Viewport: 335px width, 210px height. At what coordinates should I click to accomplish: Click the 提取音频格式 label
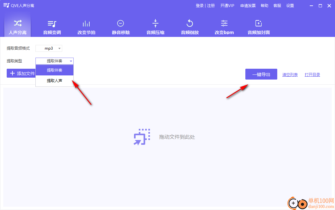tap(18, 48)
